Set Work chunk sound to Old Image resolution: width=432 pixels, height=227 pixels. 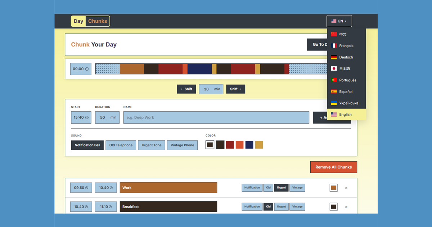pos(268,188)
